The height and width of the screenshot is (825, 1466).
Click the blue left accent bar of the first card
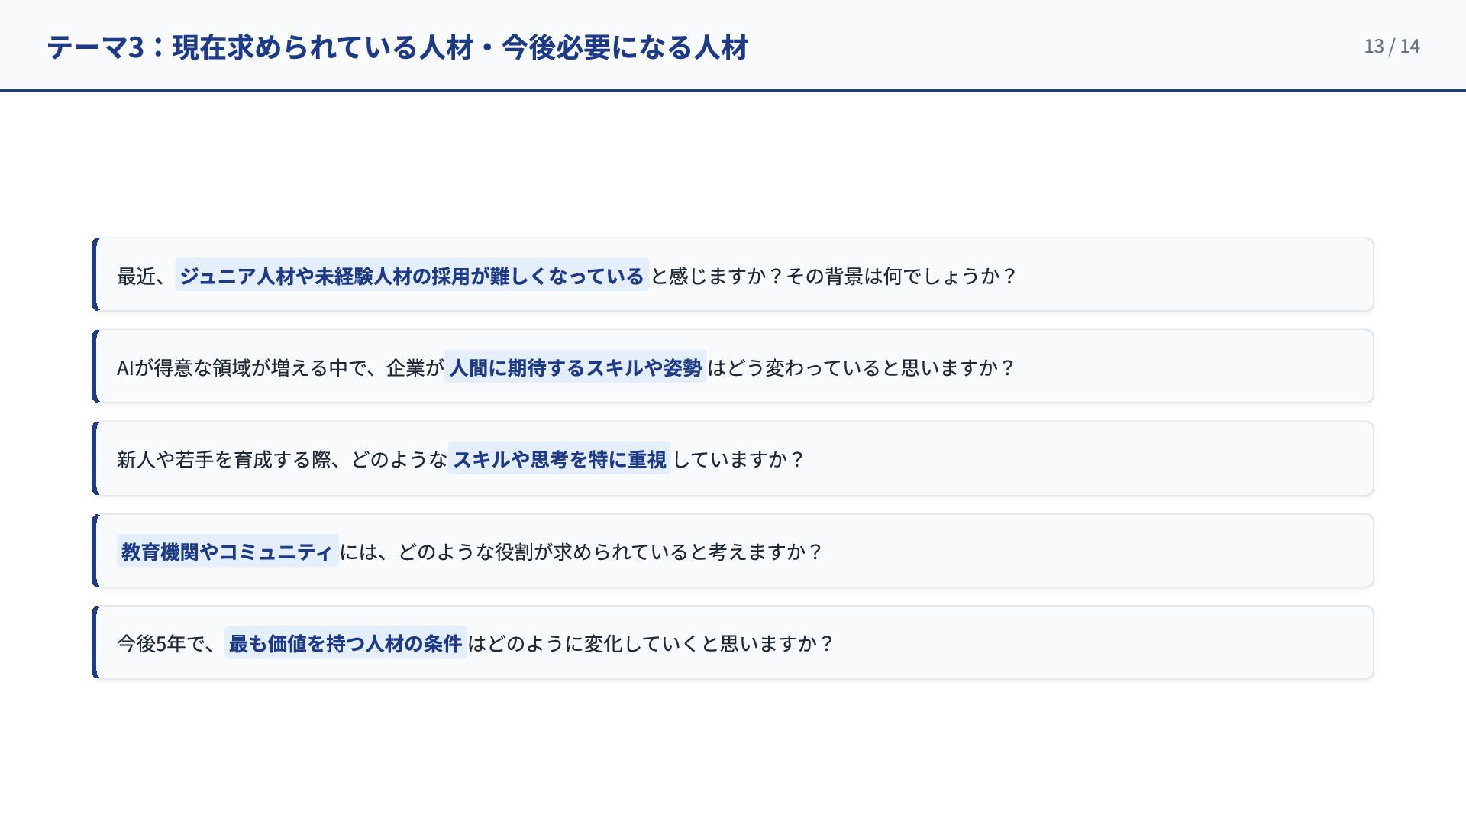pyautogui.click(x=95, y=275)
